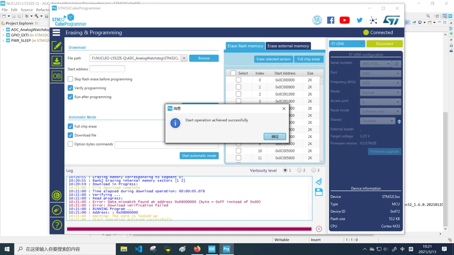Refresh the ST-LINK serial number list
454x255 pixels.
tap(397, 64)
